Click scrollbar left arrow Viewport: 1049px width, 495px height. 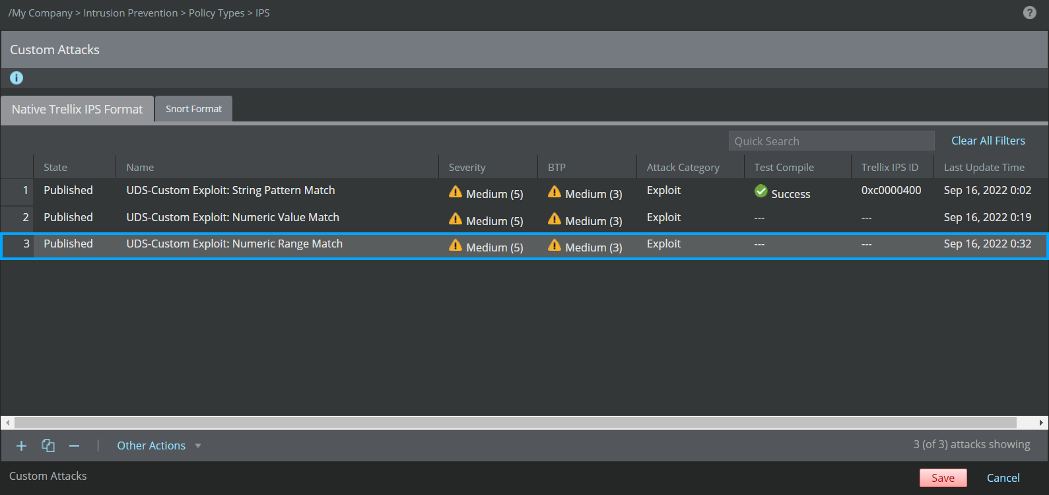click(7, 422)
